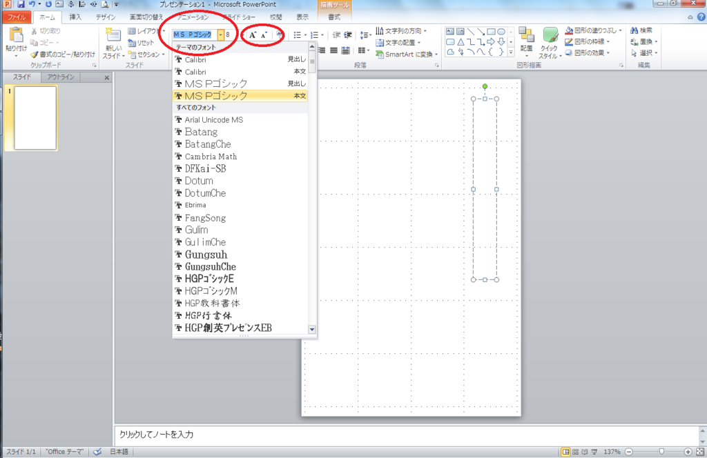Click the 貼り付け (Paste) clipboard icon
Screen dimensions: 707x458
point(17,35)
